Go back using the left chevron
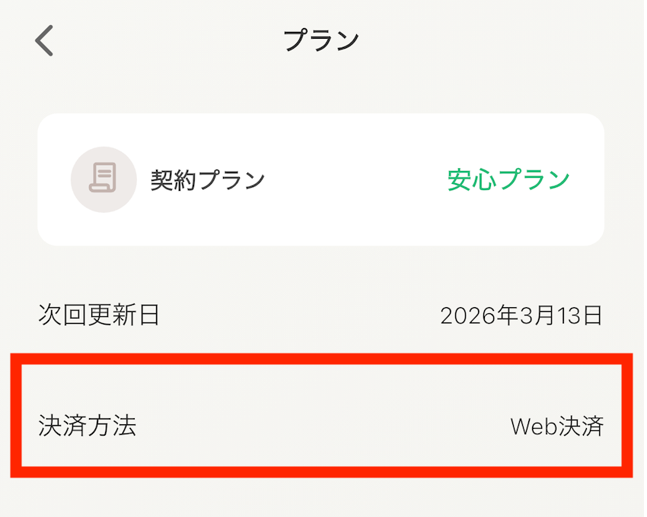The width and height of the screenshot is (647, 517). coord(45,41)
